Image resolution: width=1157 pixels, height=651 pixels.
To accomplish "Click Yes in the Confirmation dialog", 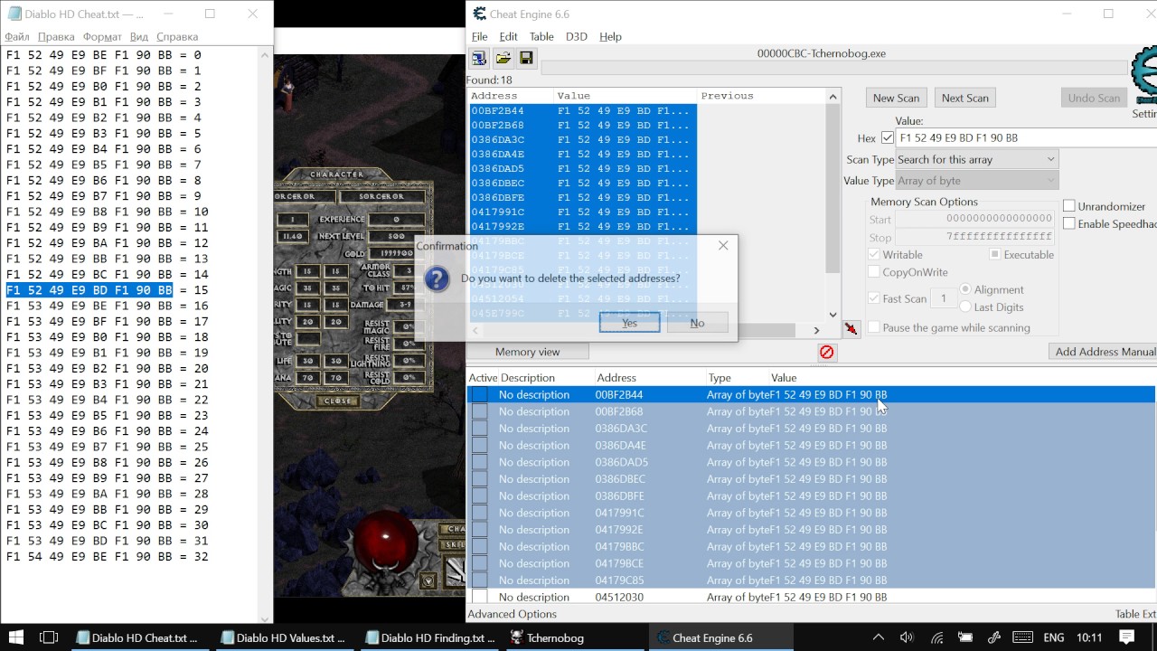I will pos(629,323).
